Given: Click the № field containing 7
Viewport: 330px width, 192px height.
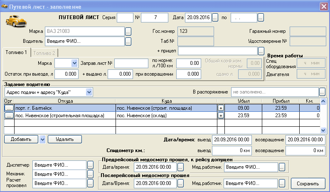Looking at the screenshot, I should click(x=155, y=17).
